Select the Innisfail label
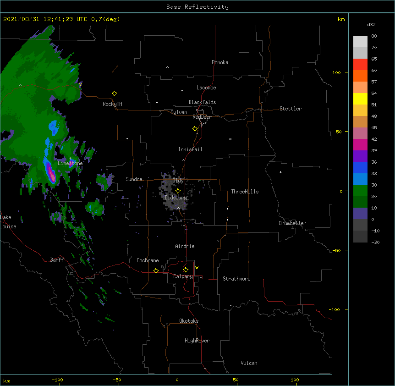This screenshot has height=386, width=395. [190, 149]
